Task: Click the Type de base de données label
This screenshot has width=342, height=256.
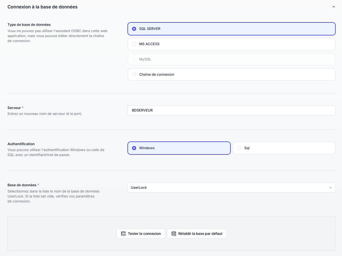Action: coord(29,25)
